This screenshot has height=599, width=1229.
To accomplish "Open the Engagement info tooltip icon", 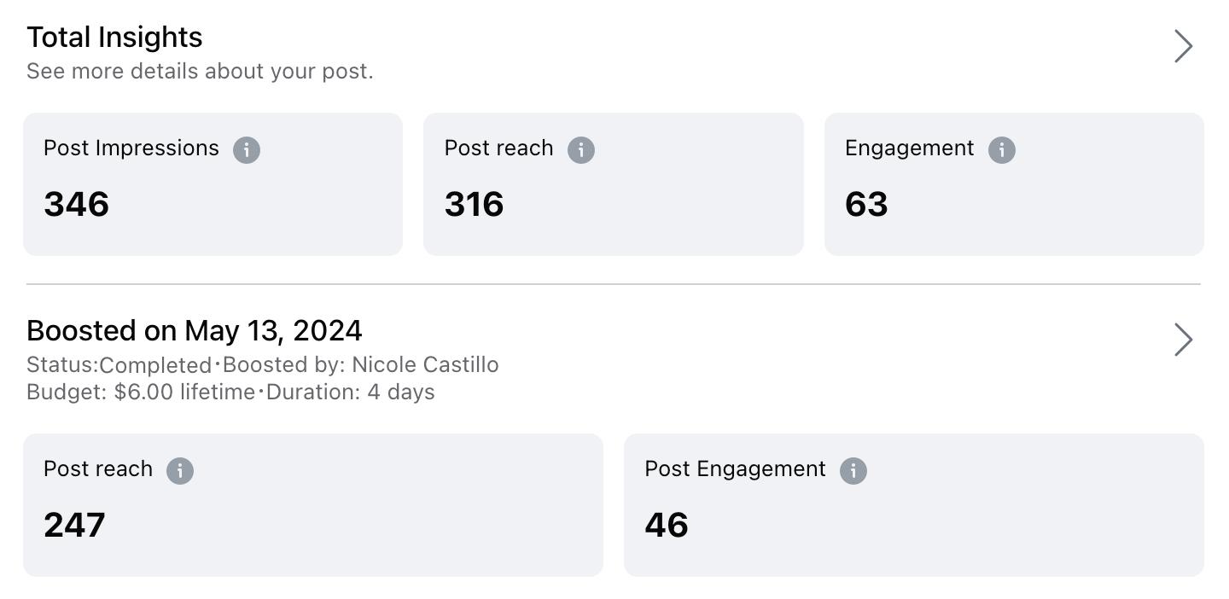I will 1002,150.
